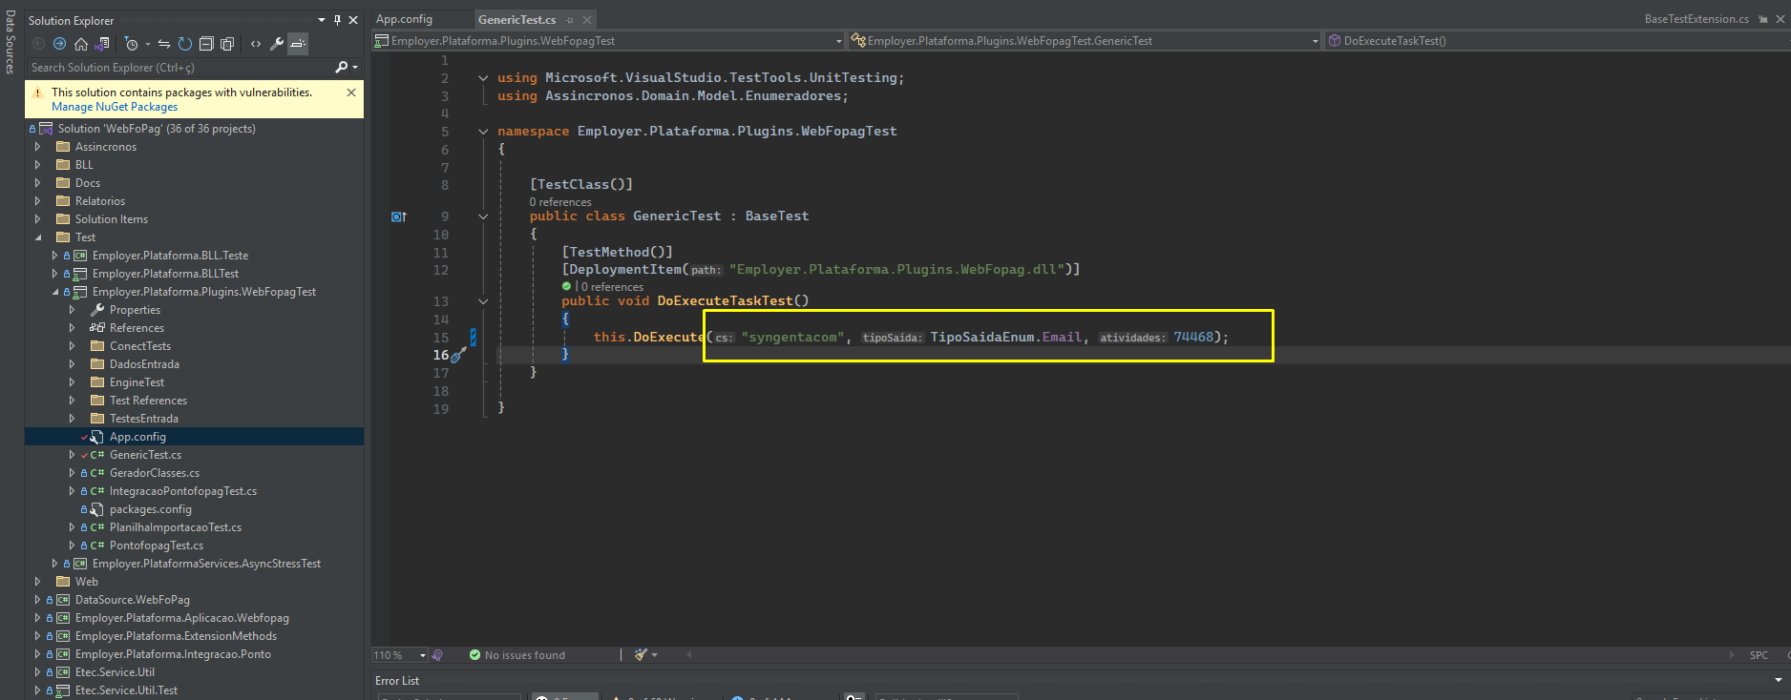Viewport: 1791px width, 700px height.
Task: Select Solution Items folder
Action: [x=112, y=219]
